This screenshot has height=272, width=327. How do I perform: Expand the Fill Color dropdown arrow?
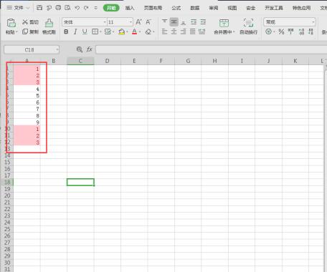128,31
